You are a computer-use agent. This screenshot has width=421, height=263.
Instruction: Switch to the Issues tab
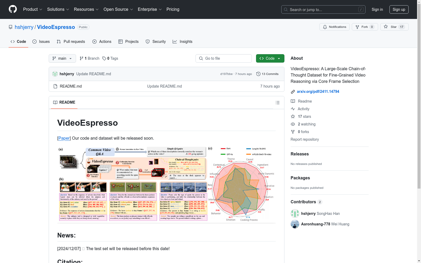pyautogui.click(x=41, y=42)
